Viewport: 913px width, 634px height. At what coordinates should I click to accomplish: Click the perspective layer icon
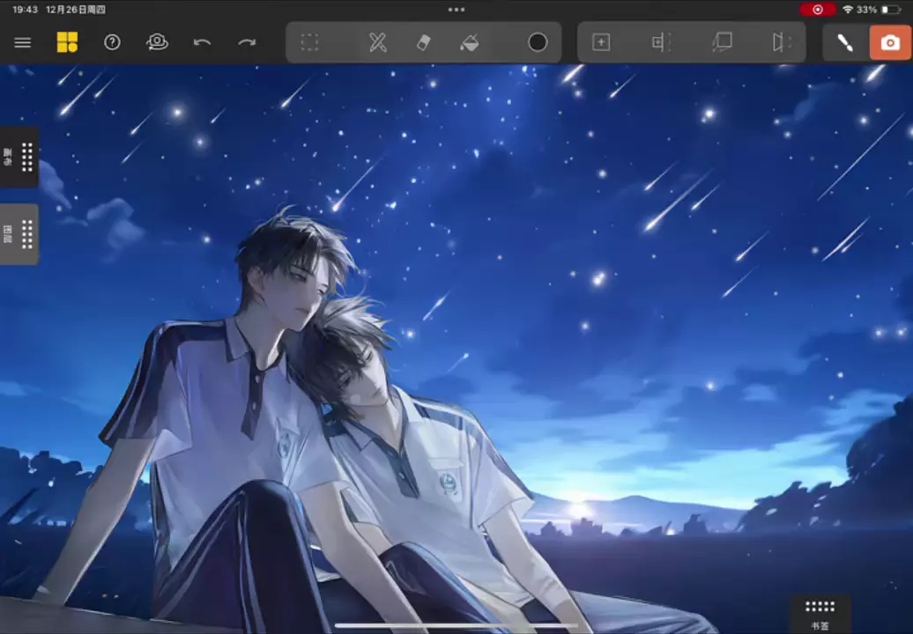coord(722,42)
